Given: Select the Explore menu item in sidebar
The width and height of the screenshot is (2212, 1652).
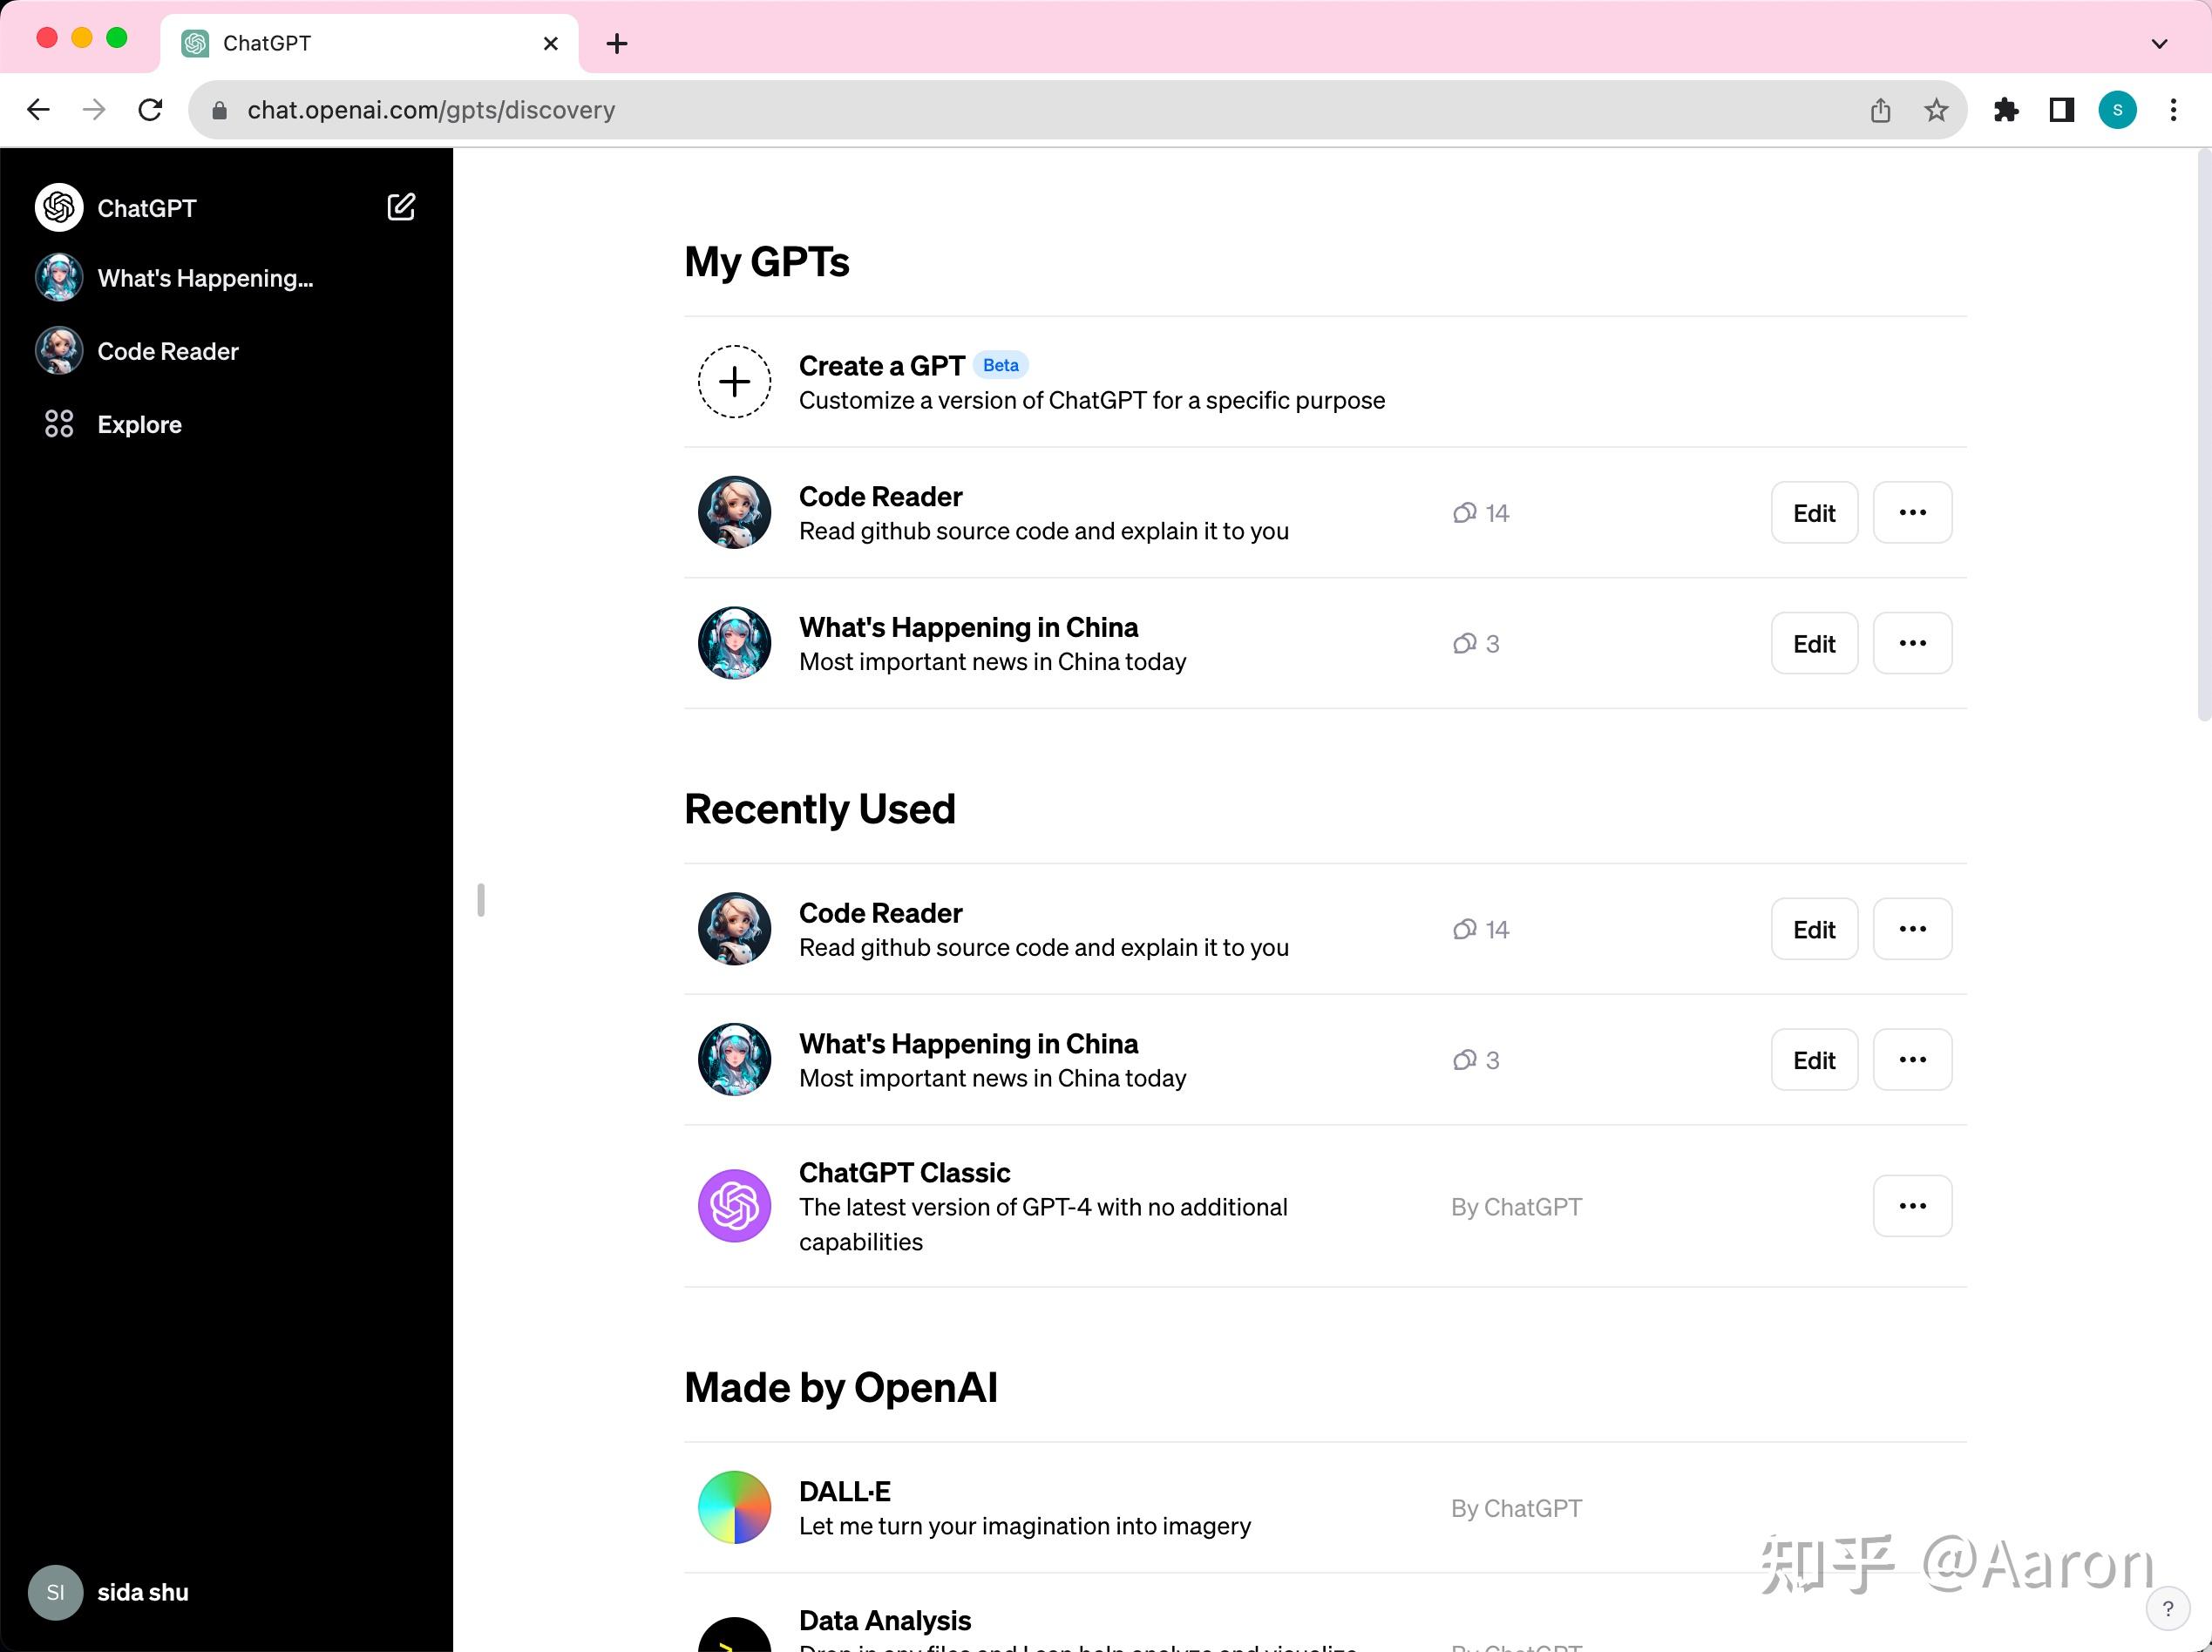Looking at the screenshot, I should click(x=139, y=423).
